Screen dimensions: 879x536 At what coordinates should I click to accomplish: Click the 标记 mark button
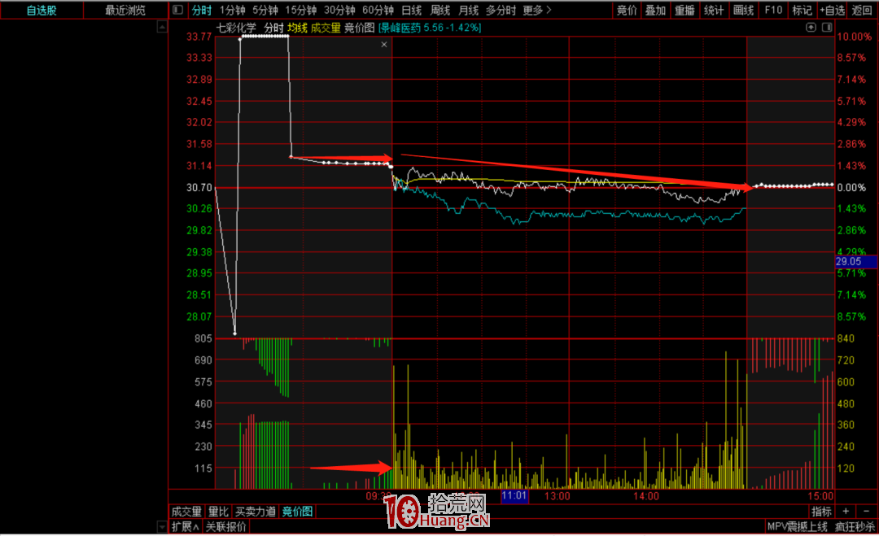[802, 10]
